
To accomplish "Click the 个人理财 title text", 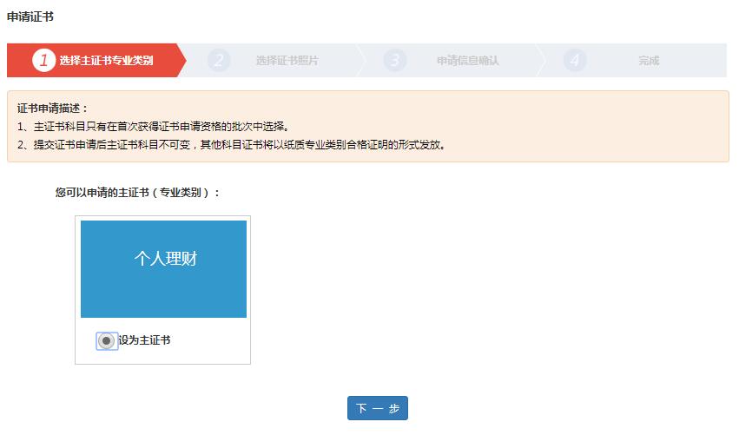I will (165, 259).
